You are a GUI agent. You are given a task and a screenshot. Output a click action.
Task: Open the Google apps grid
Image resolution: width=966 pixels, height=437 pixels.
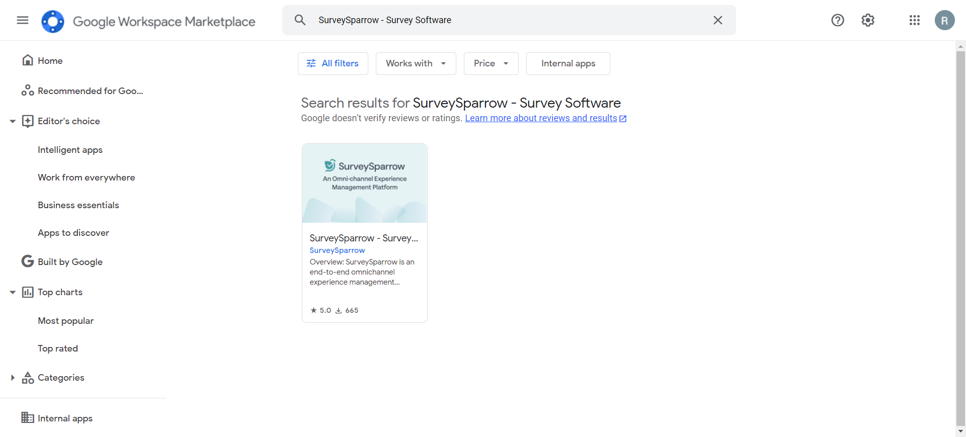(x=914, y=20)
